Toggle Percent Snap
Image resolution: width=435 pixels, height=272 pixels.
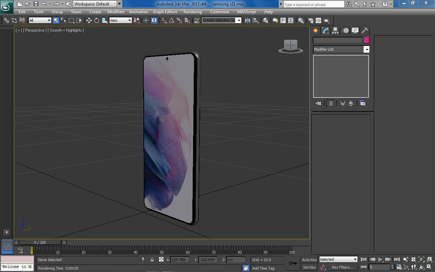click(x=180, y=20)
